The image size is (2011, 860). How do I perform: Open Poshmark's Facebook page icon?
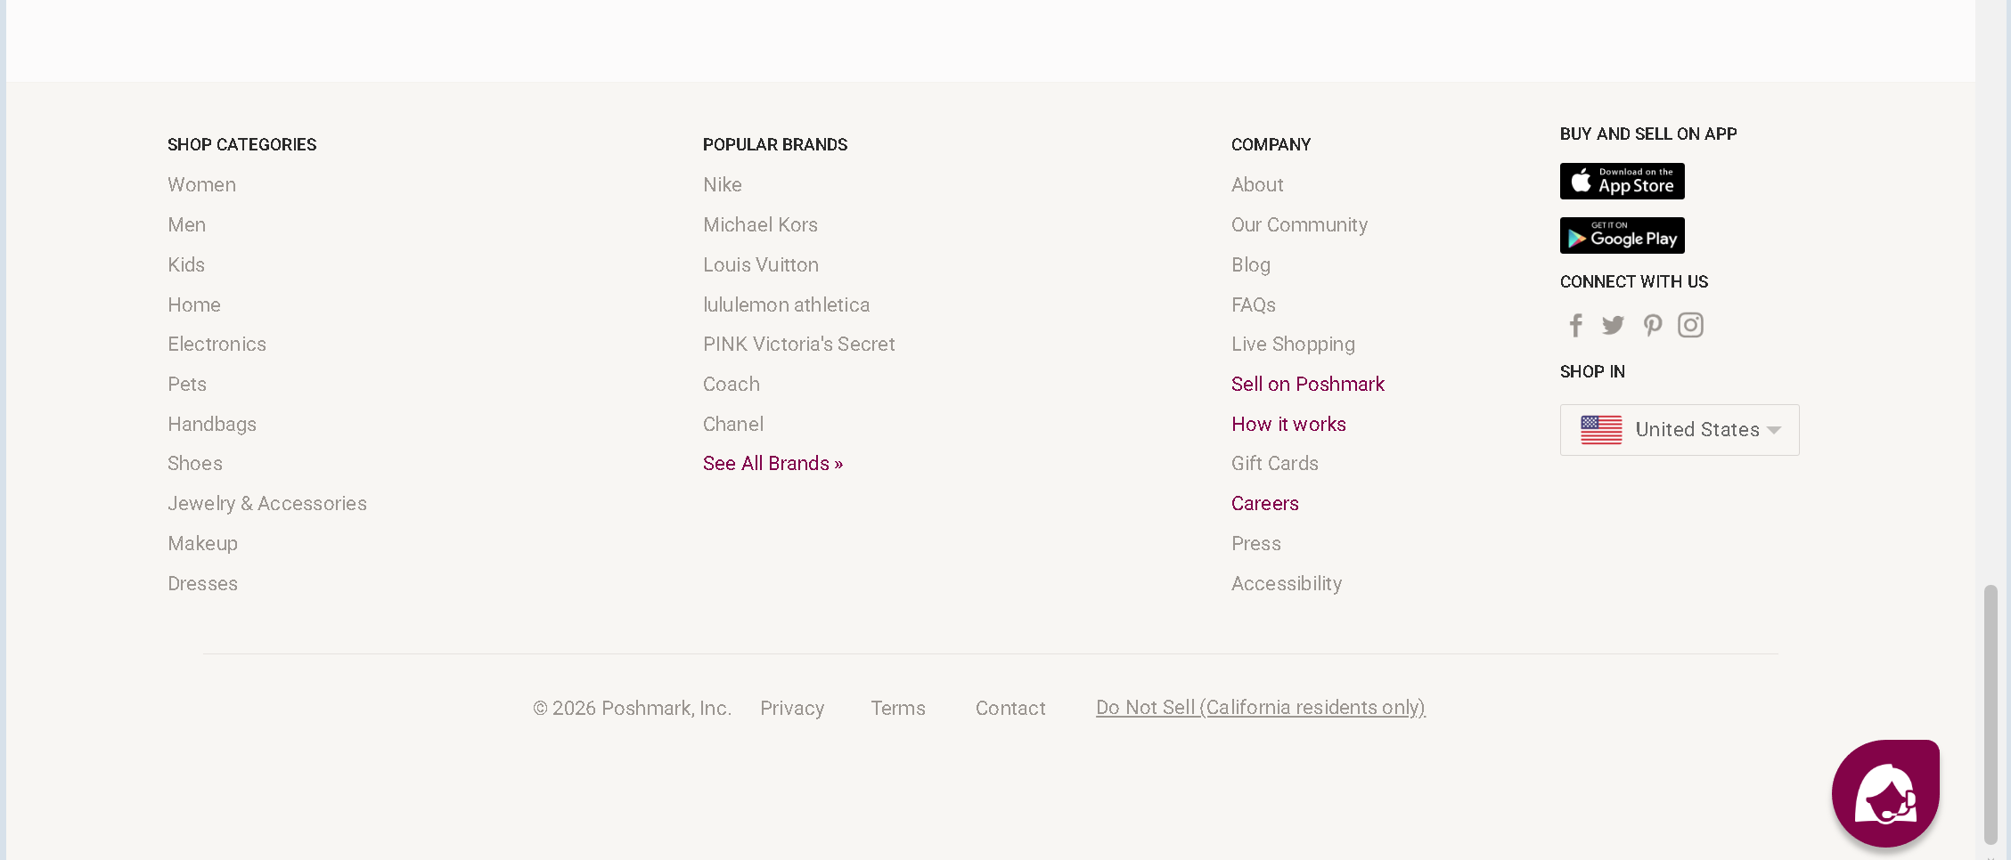tap(1575, 325)
